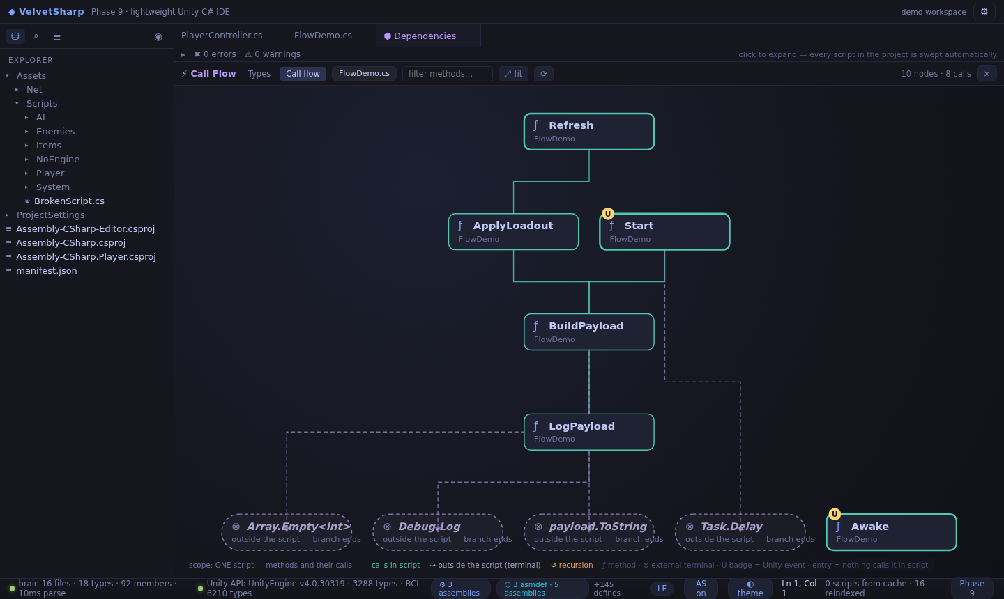Toggle the theme button in status bar
The height and width of the screenshot is (599, 1004).
(750, 589)
